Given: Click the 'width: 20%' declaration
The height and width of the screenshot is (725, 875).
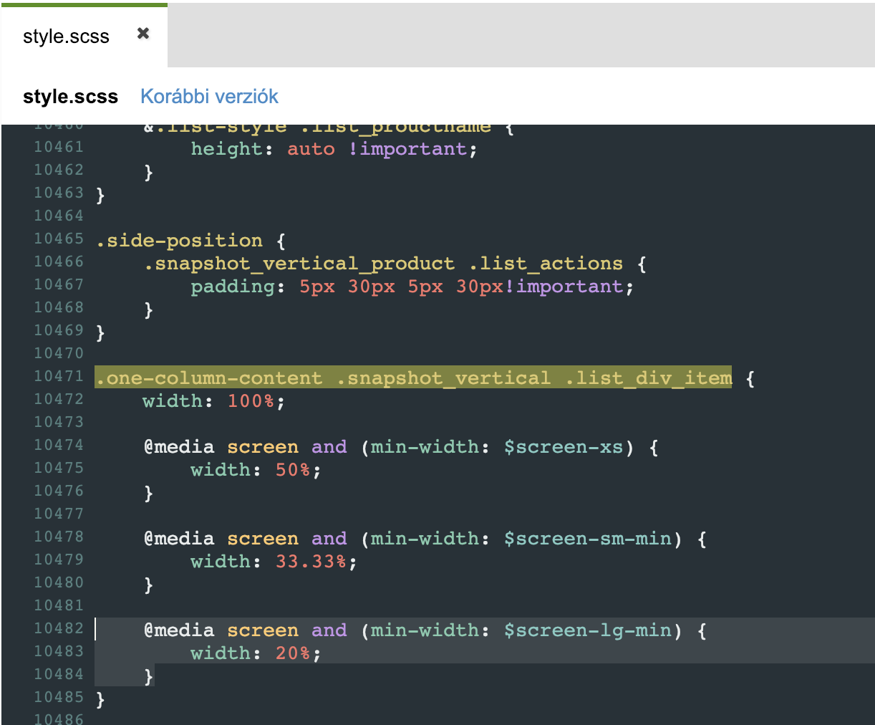Looking at the screenshot, I should click(256, 653).
